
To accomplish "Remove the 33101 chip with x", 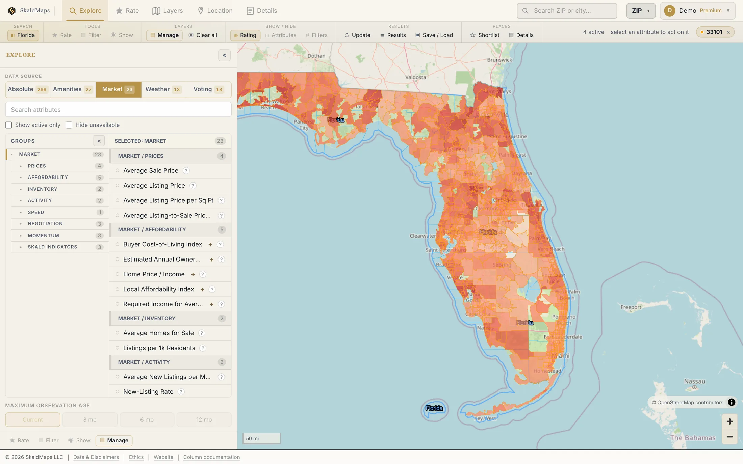I will pos(728,32).
